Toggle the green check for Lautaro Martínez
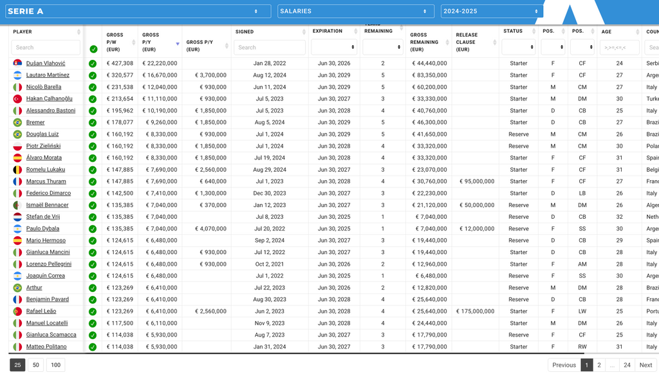The height and width of the screenshot is (377, 659). click(x=93, y=75)
